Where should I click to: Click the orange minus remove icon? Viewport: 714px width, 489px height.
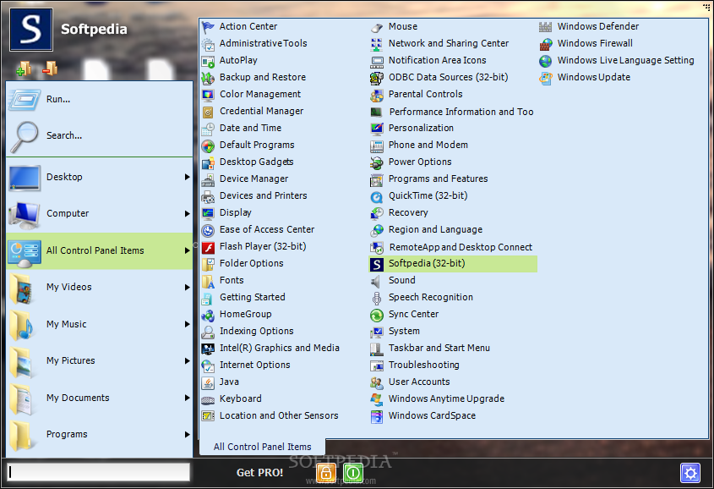[x=49, y=69]
